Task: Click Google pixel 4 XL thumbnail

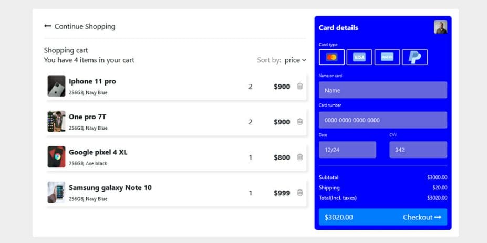Action: pyautogui.click(x=57, y=157)
